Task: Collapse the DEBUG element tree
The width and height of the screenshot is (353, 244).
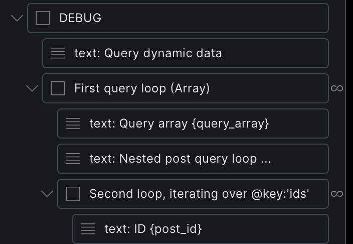Action: pos(17,18)
